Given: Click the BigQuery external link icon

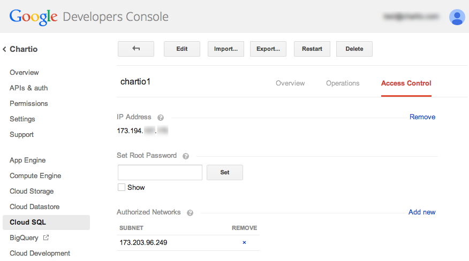Looking at the screenshot, I should pyautogui.click(x=46, y=237).
